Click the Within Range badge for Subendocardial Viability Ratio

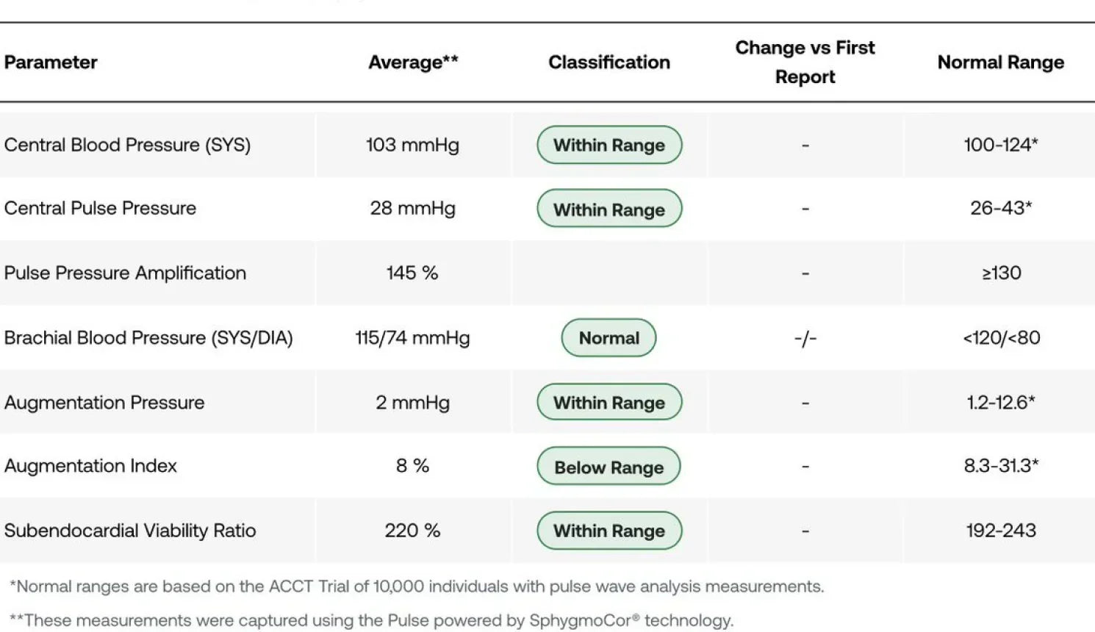tap(609, 531)
